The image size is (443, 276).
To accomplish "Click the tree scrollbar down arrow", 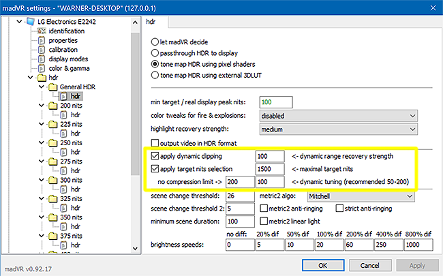I will (x=136, y=248).
